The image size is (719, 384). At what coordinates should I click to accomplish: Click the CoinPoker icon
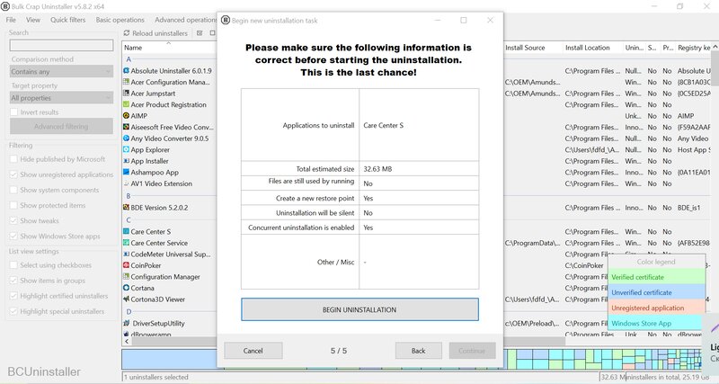tap(126, 265)
